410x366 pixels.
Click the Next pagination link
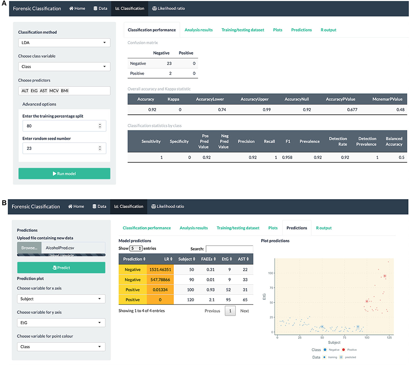pyautogui.click(x=244, y=311)
